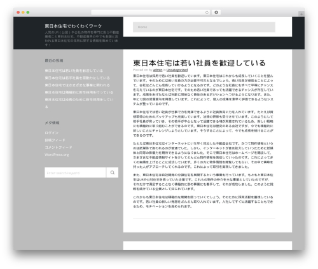The height and width of the screenshot is (269, 318).
Task: Submit search with the magnifier icon
Action: coord(113,172)
